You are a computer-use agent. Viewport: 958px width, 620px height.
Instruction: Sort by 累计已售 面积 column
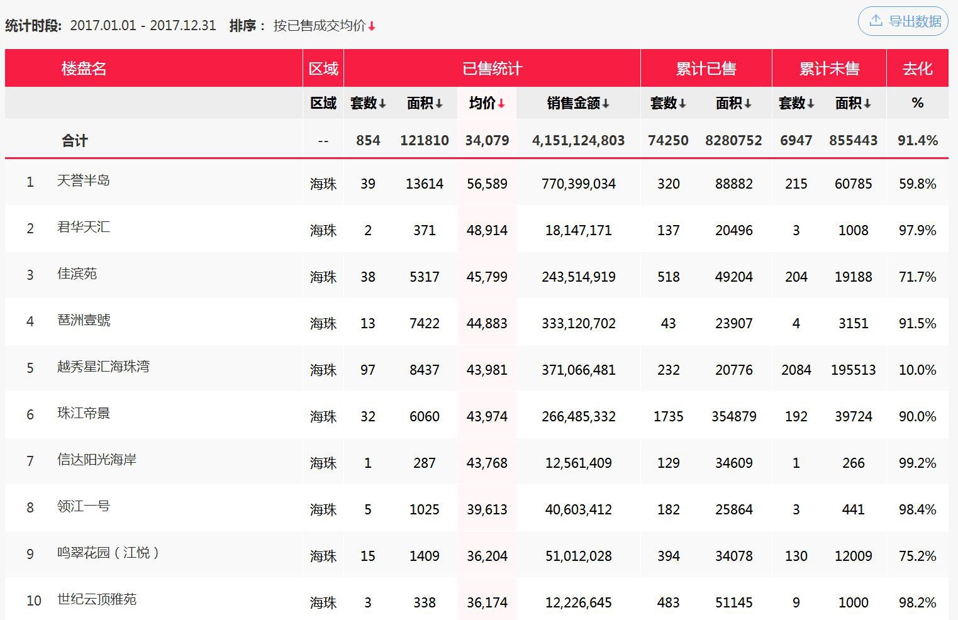733,103
